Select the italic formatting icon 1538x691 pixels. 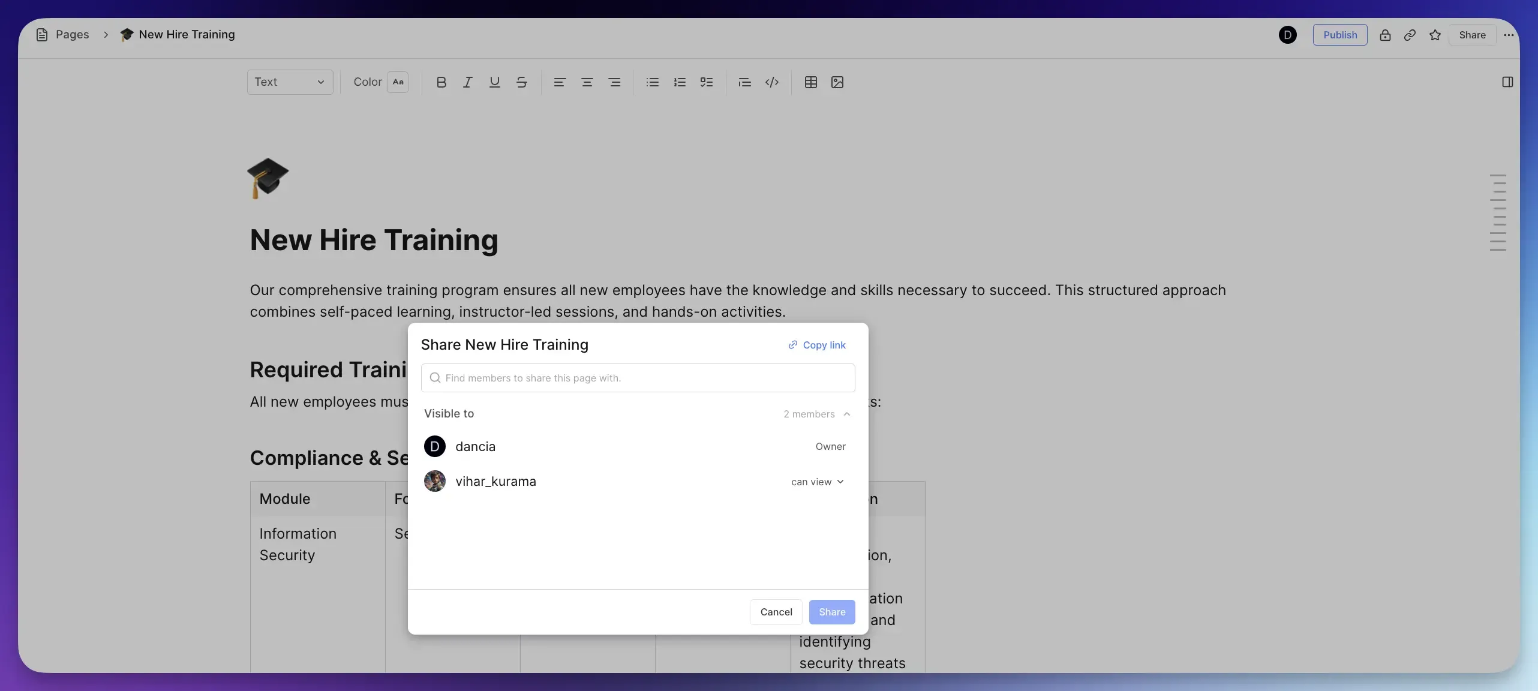tap(467, 82)
